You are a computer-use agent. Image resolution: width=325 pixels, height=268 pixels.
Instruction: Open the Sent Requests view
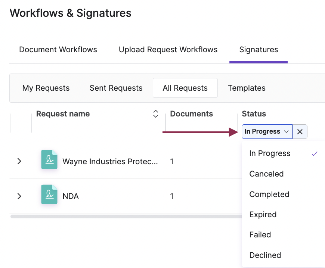point(116,88)
